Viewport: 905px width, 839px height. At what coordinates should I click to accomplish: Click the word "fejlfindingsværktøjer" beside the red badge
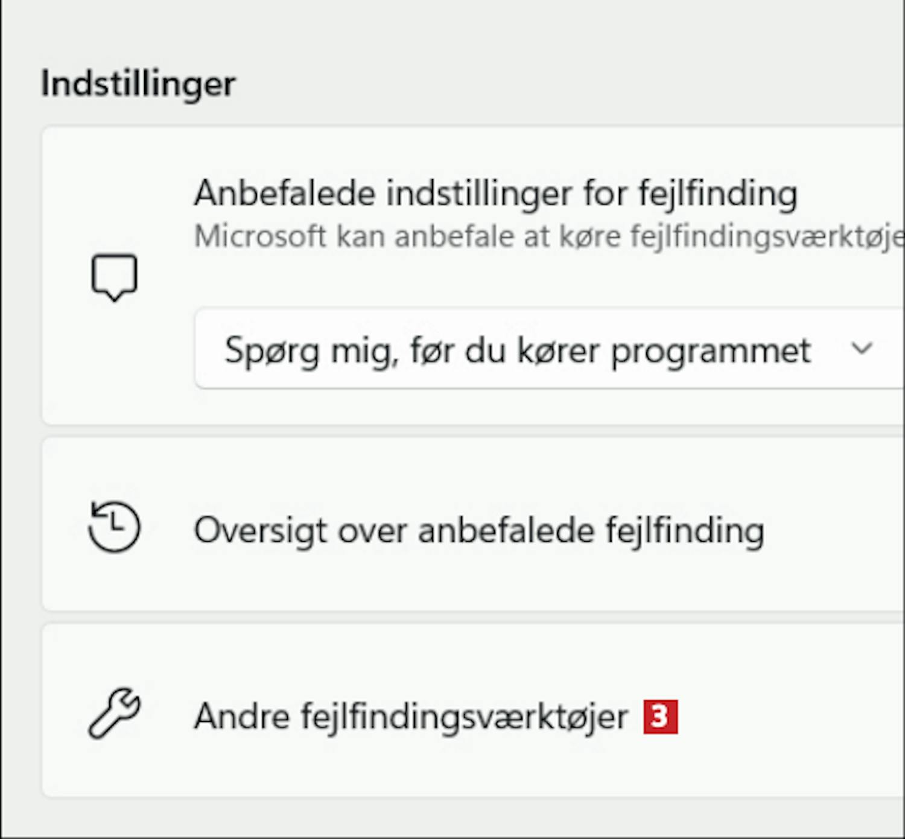[x=465, y=717]
